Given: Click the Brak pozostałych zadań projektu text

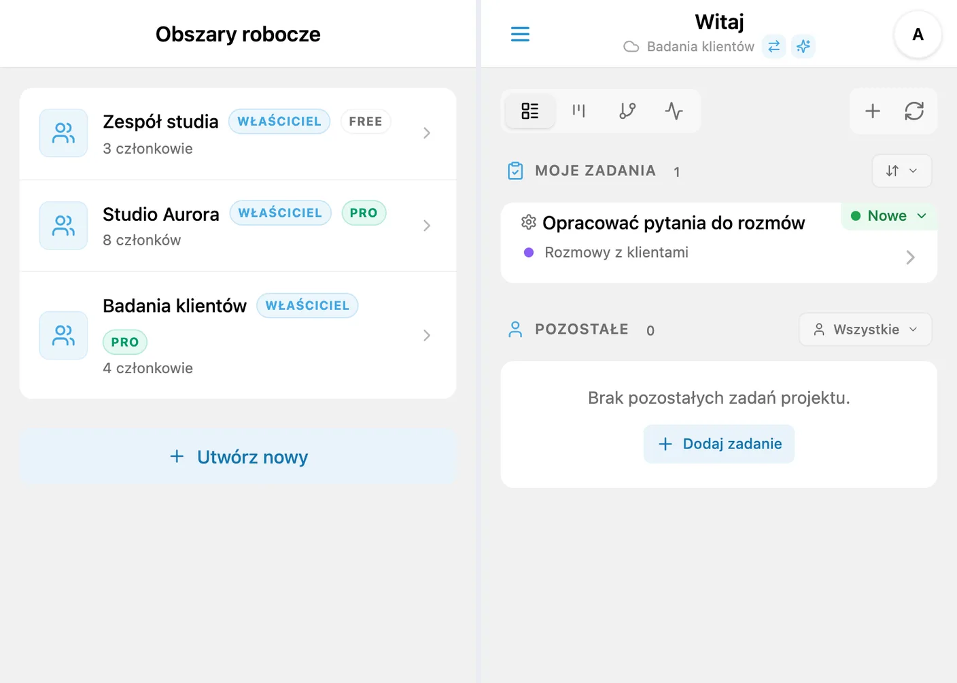Looking at the screenshot, I should pyautogui.click(x=719, y=398).
